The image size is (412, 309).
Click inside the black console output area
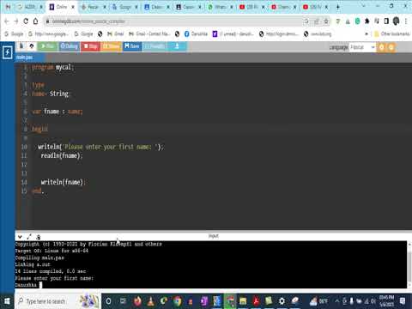210,264
